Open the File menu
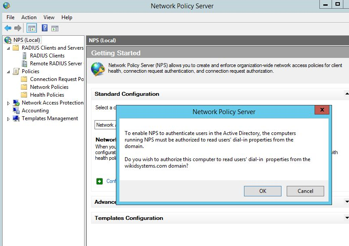The width and height of the screenshot is (349, 246). (10, 17)
